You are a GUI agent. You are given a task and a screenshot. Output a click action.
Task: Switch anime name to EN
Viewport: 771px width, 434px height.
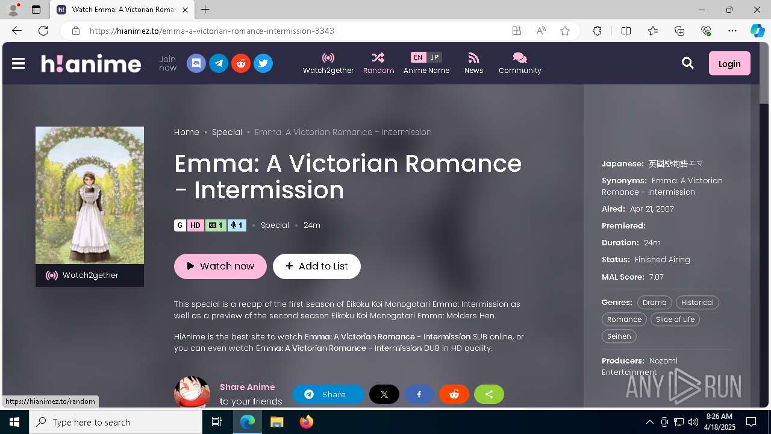[418, 57]
